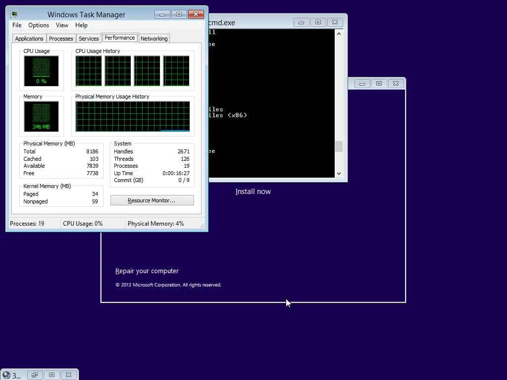Close the Windows Setup window
Viewport: 507px width, 380px height.
(396, 84)
